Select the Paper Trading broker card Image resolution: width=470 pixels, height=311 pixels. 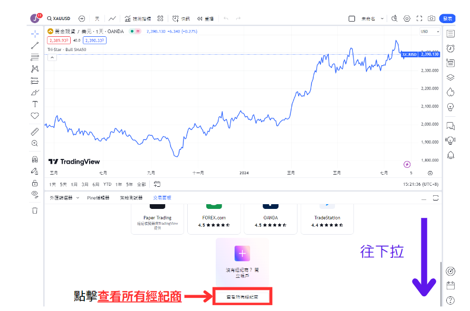[157, 219]
